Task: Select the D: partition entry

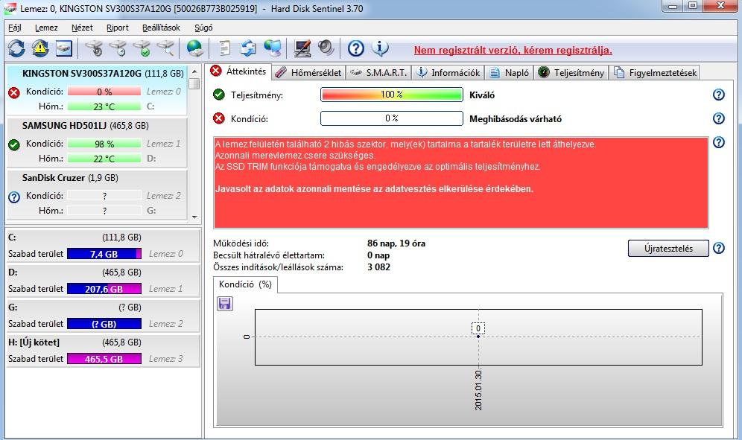Action: click(x=103, y=281)
